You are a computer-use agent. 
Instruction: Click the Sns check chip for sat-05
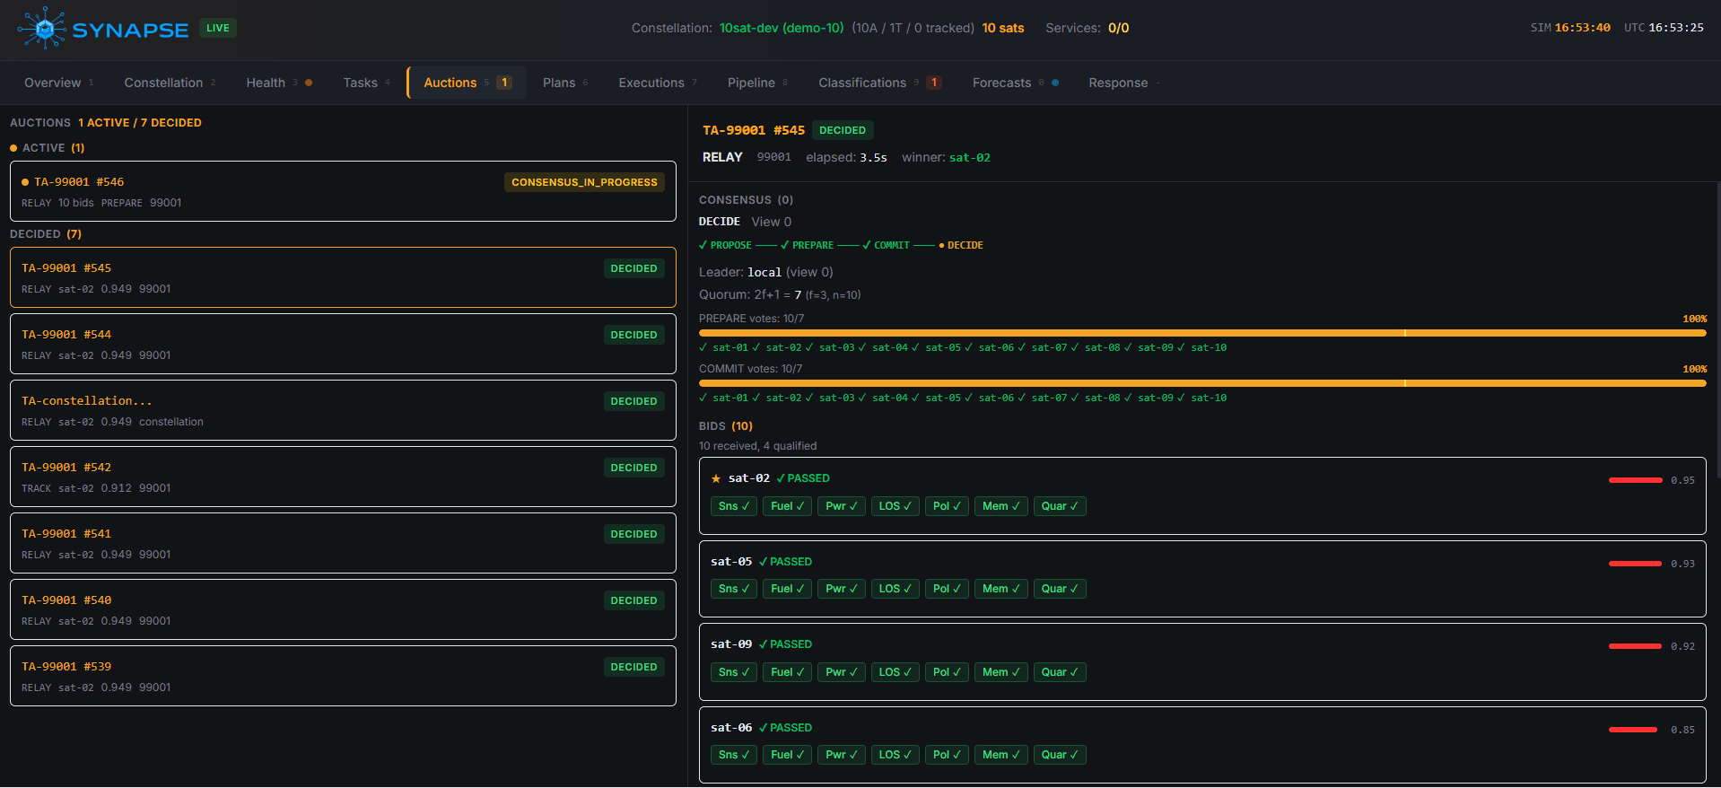point(734,589)
